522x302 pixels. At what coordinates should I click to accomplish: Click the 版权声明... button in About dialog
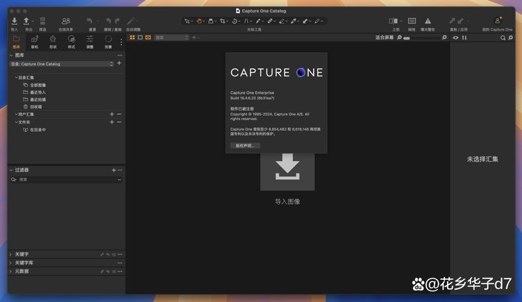pyautogui.click(x=245, y=145)
